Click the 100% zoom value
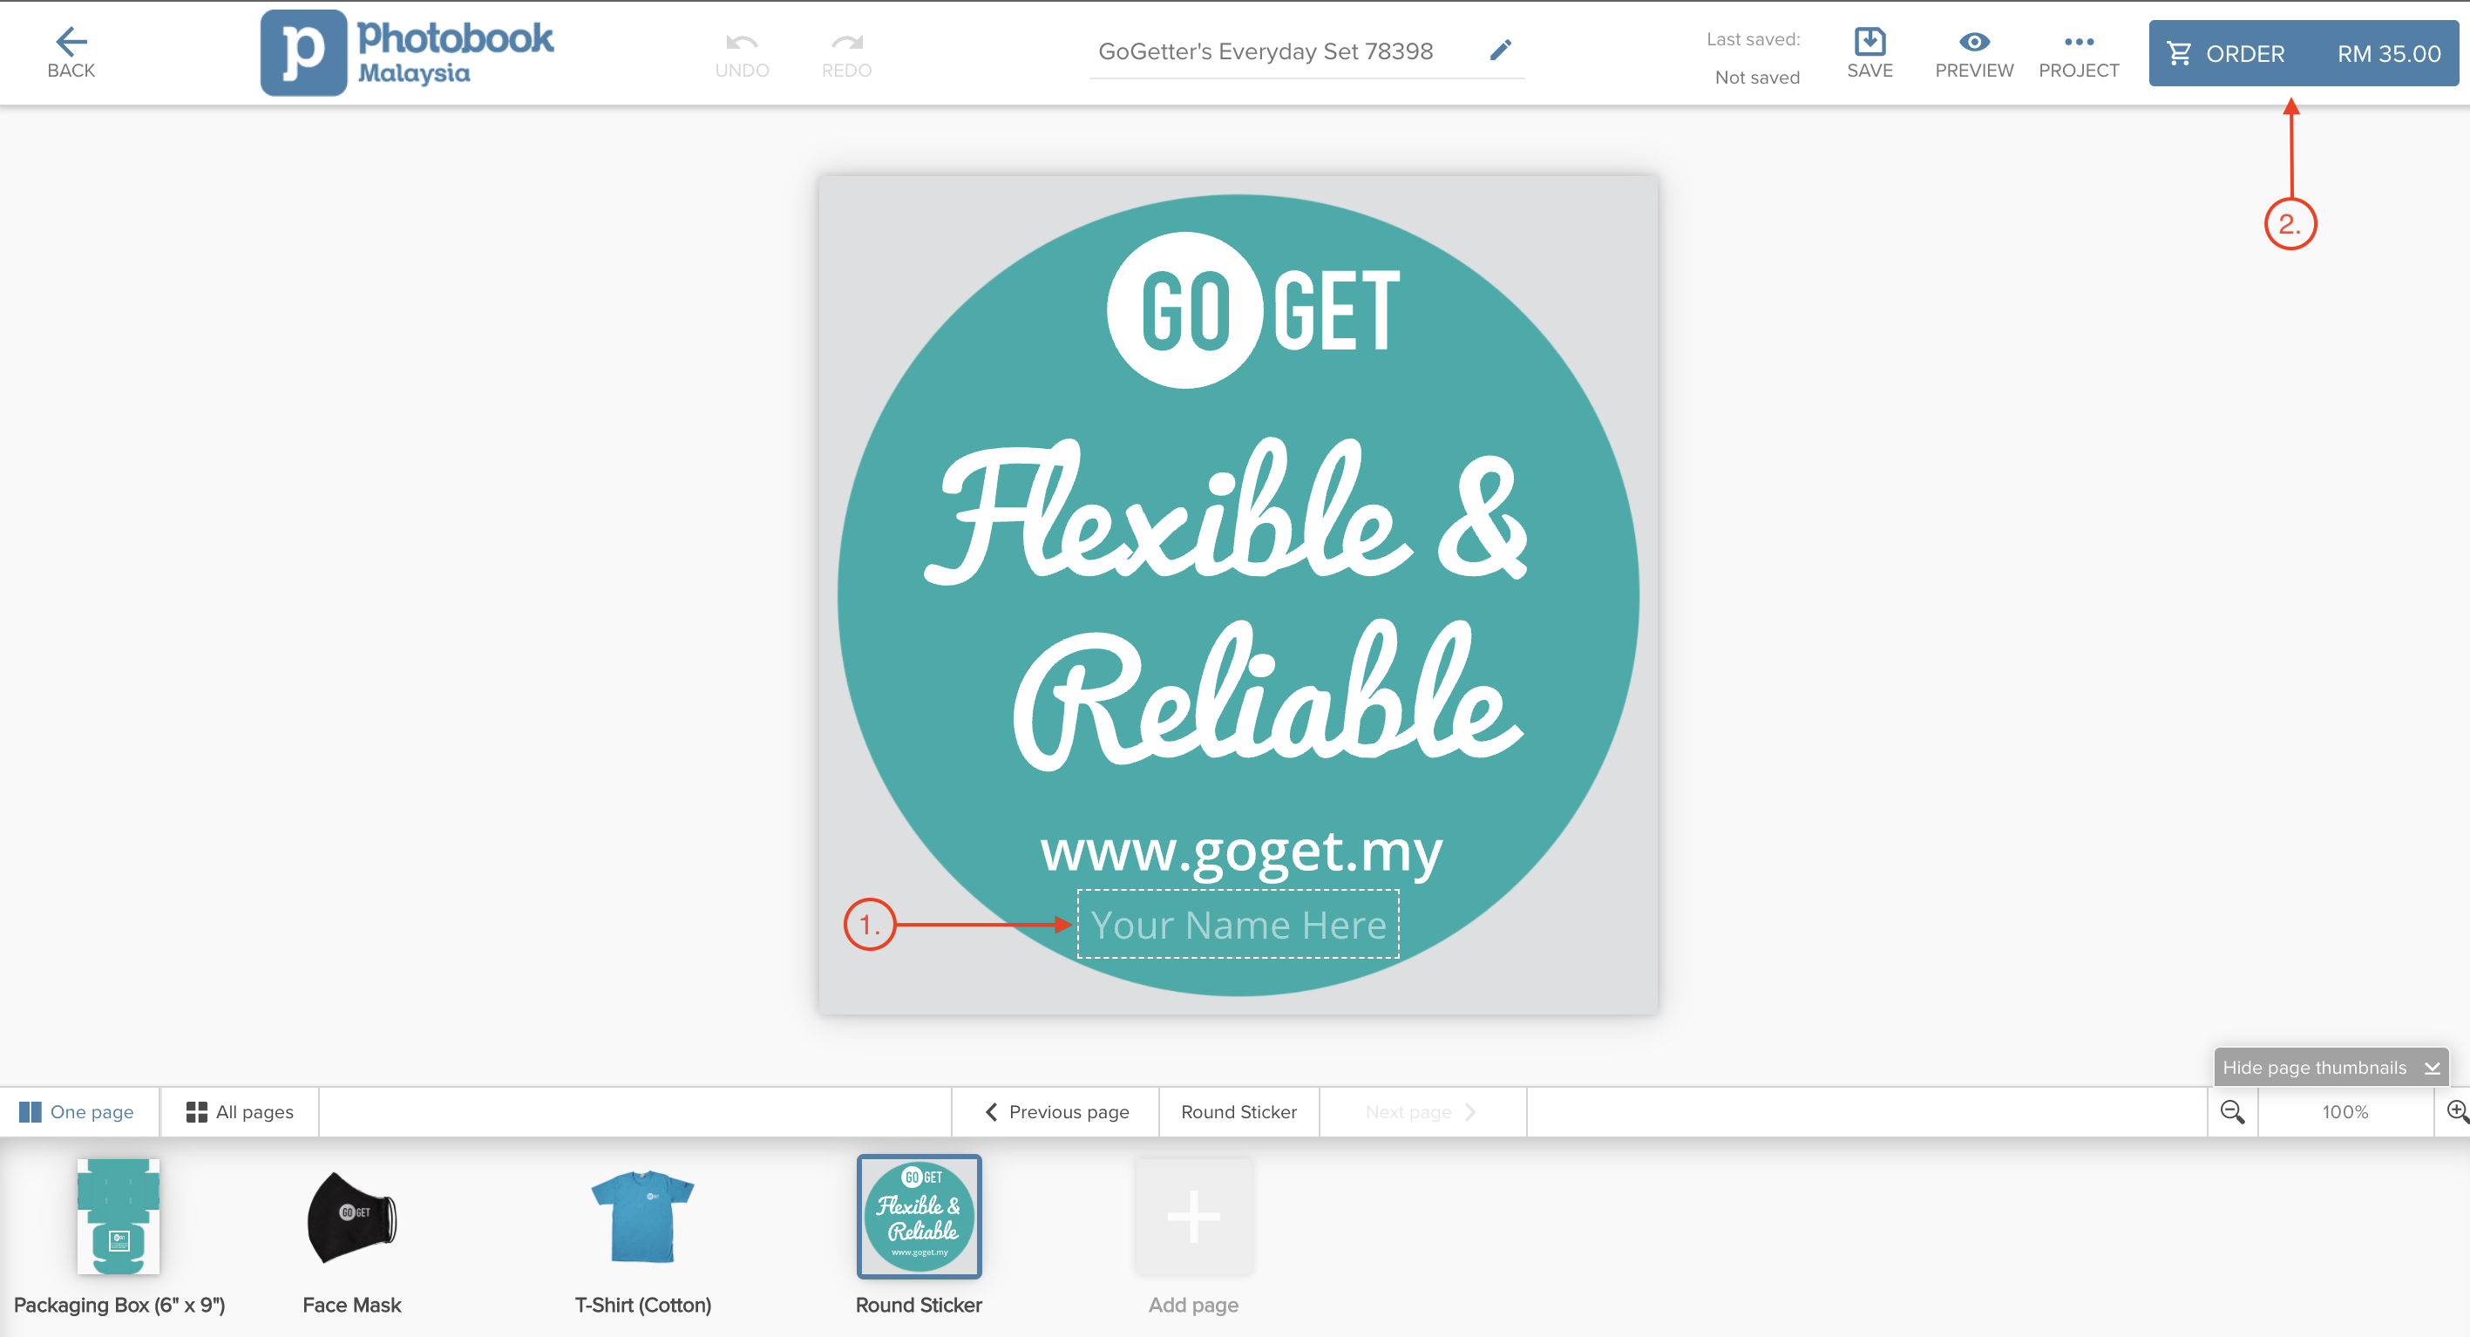 [2345, 1111]
